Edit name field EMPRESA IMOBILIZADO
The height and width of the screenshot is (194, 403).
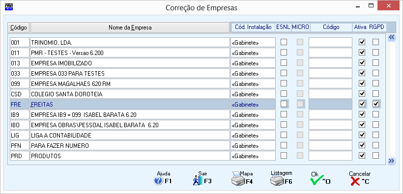click(130, 63)
